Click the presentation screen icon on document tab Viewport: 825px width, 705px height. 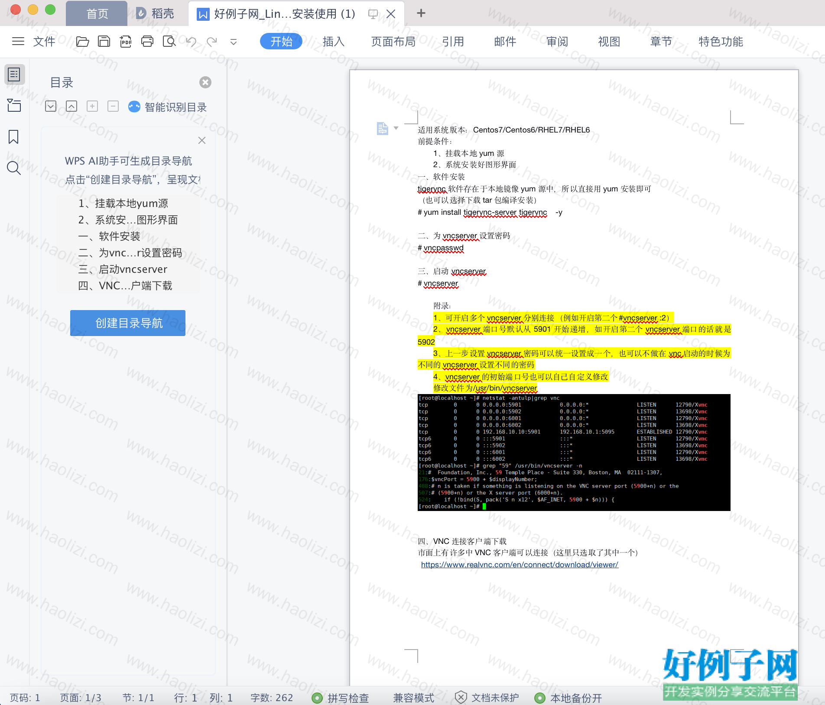(x=373, y=14)
